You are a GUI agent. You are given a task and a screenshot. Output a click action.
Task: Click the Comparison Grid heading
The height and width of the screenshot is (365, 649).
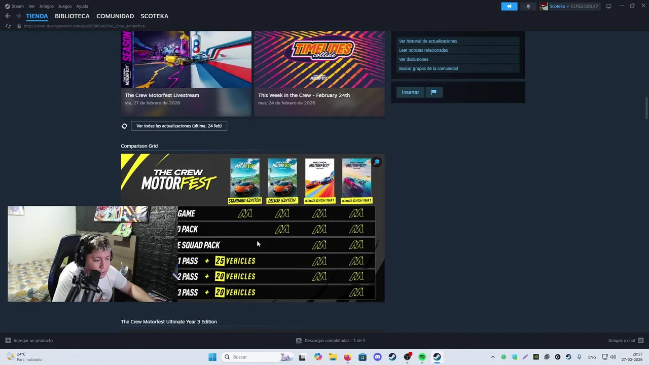click(x=139, y=146)
